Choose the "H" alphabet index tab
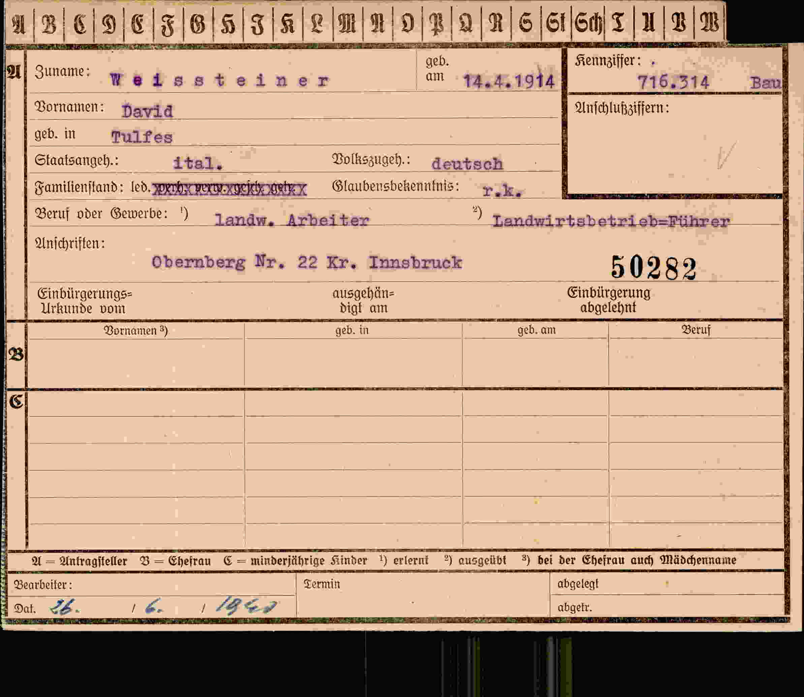 tap(228, 23)
